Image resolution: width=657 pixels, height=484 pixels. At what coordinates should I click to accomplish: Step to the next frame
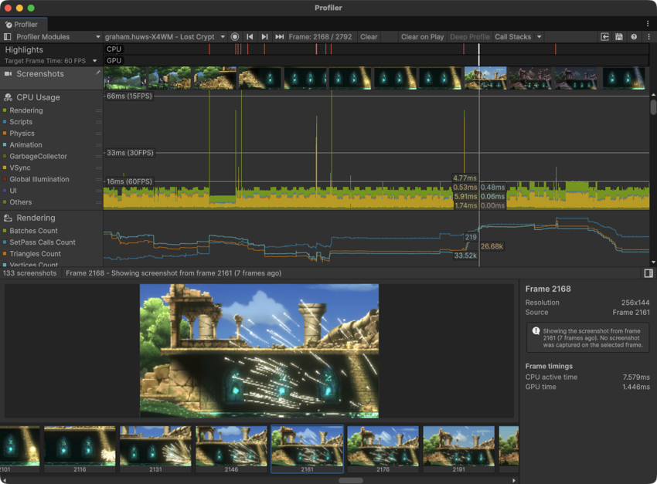264,37
